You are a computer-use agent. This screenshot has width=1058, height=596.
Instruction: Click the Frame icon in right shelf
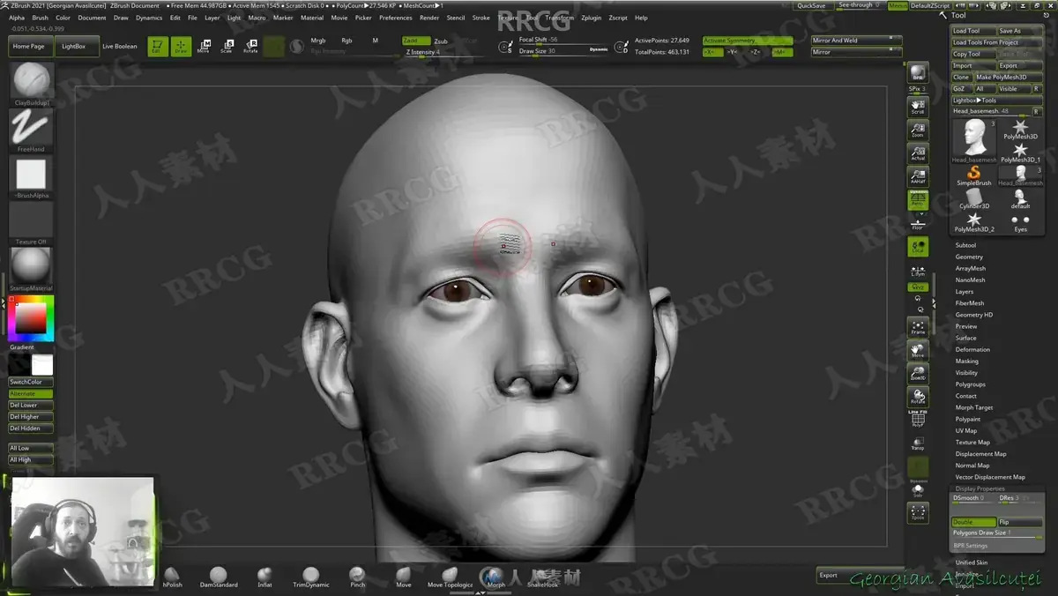[x=918, y=327]
